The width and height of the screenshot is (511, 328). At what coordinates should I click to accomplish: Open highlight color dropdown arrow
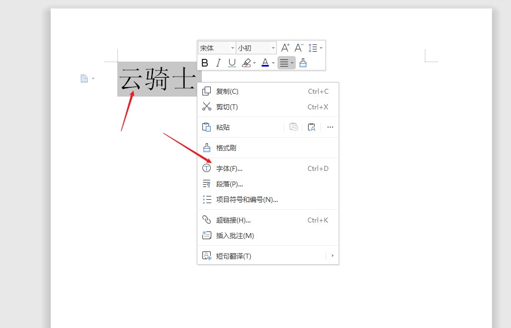coord(255,63)
